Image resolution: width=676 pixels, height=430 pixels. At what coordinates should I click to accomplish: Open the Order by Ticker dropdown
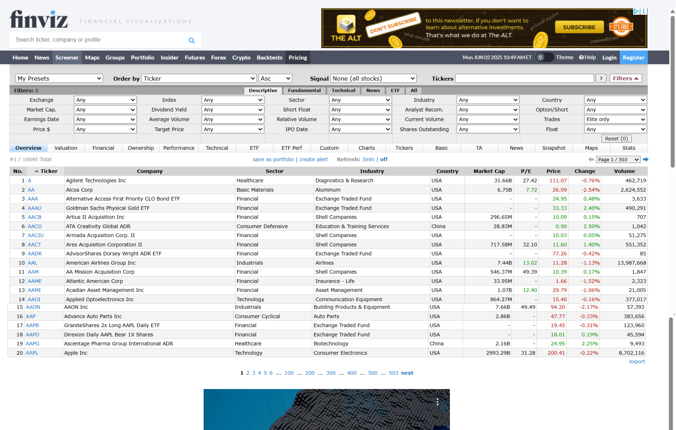(x=199, y=78)
